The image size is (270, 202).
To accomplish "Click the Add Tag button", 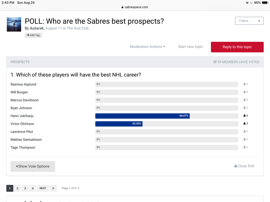I will pos(33,35).
